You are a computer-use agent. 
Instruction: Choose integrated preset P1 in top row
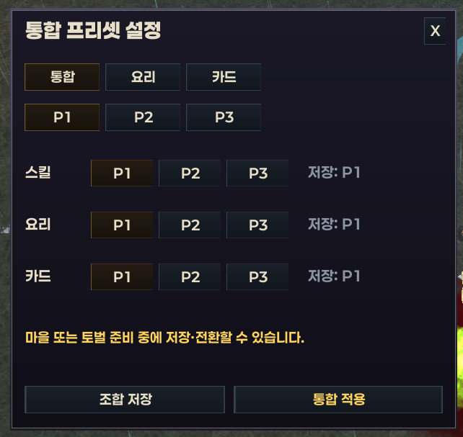62,117
